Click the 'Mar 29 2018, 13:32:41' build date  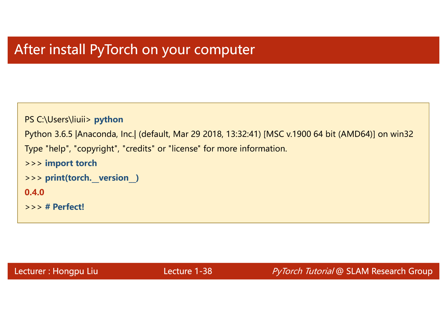tap(215, 134)
